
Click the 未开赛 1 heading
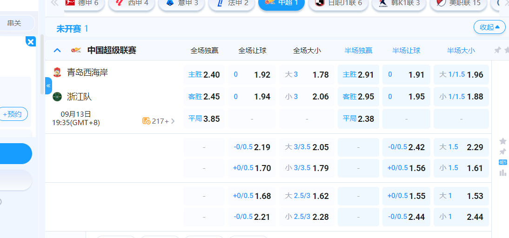click(x=72, y=28)
